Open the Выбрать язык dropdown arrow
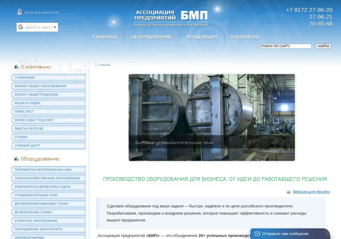This screenshot has width=341, height=239. [55, 27]
